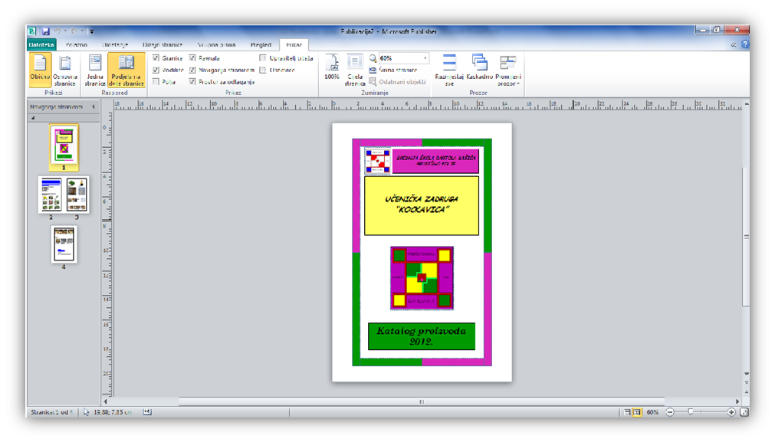Minimize the ribbon with the caret icon
Image resolution: width=775 pixels, height=442 pixels.
(734, 44)
